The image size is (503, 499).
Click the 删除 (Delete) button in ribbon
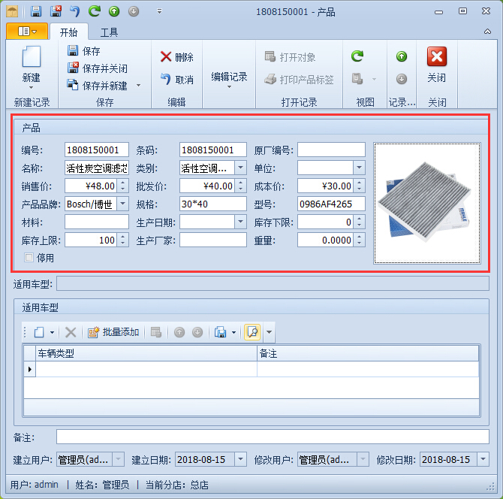[x=176, y=57]
